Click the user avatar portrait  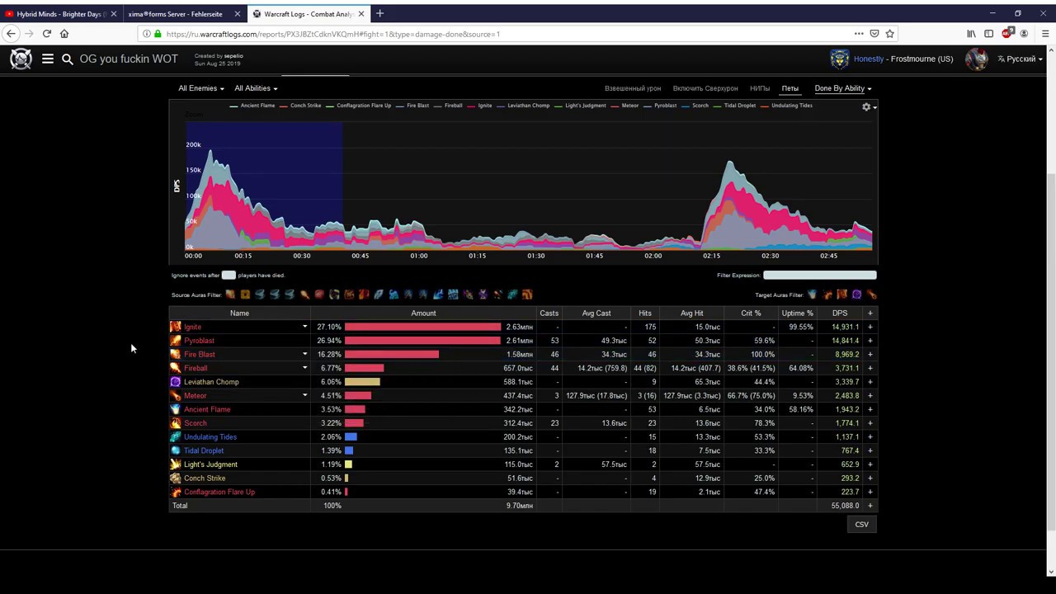click(977, 59)
